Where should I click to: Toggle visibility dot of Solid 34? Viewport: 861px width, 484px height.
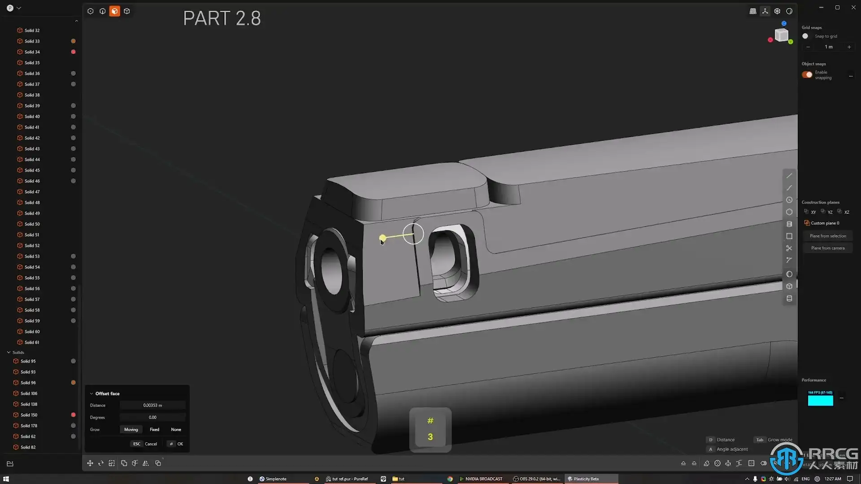point(73,52)
